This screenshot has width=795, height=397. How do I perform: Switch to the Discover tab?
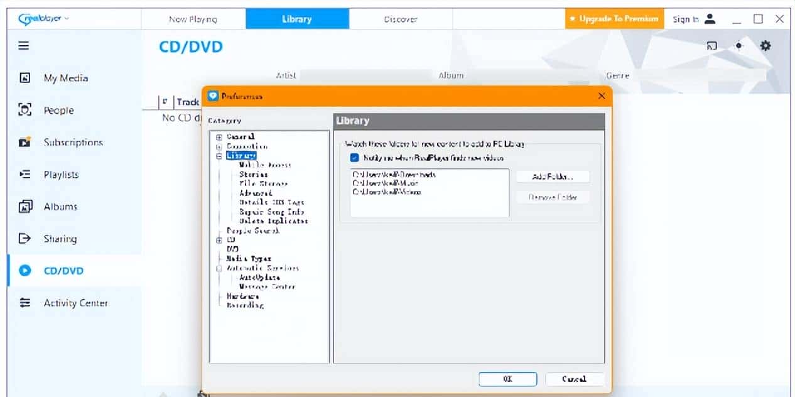[401, 19]
